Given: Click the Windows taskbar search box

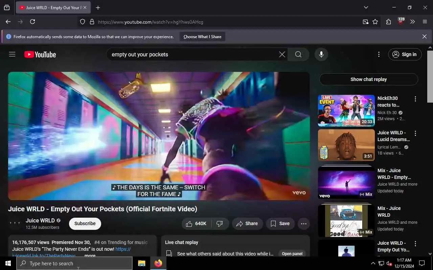Looking at the screenshot, I should click(x=74, y=263).
